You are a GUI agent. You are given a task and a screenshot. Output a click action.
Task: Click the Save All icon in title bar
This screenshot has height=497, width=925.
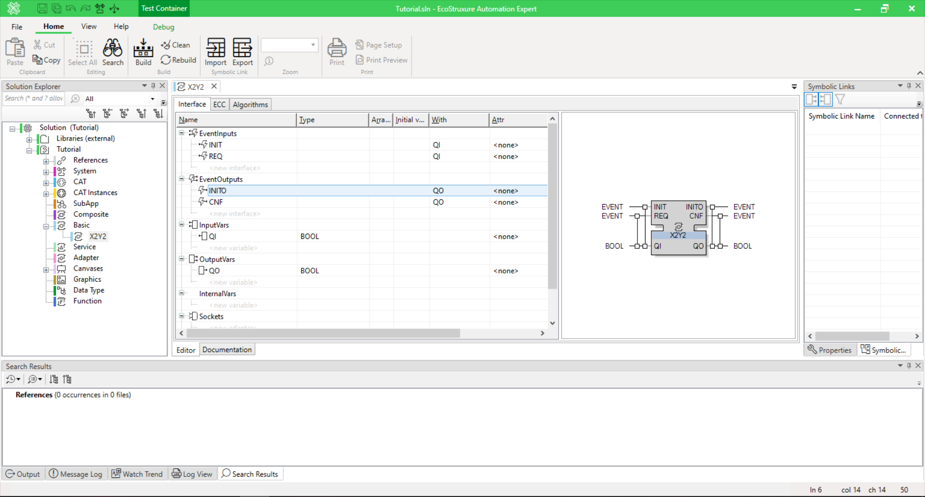(x=56, y=8)
